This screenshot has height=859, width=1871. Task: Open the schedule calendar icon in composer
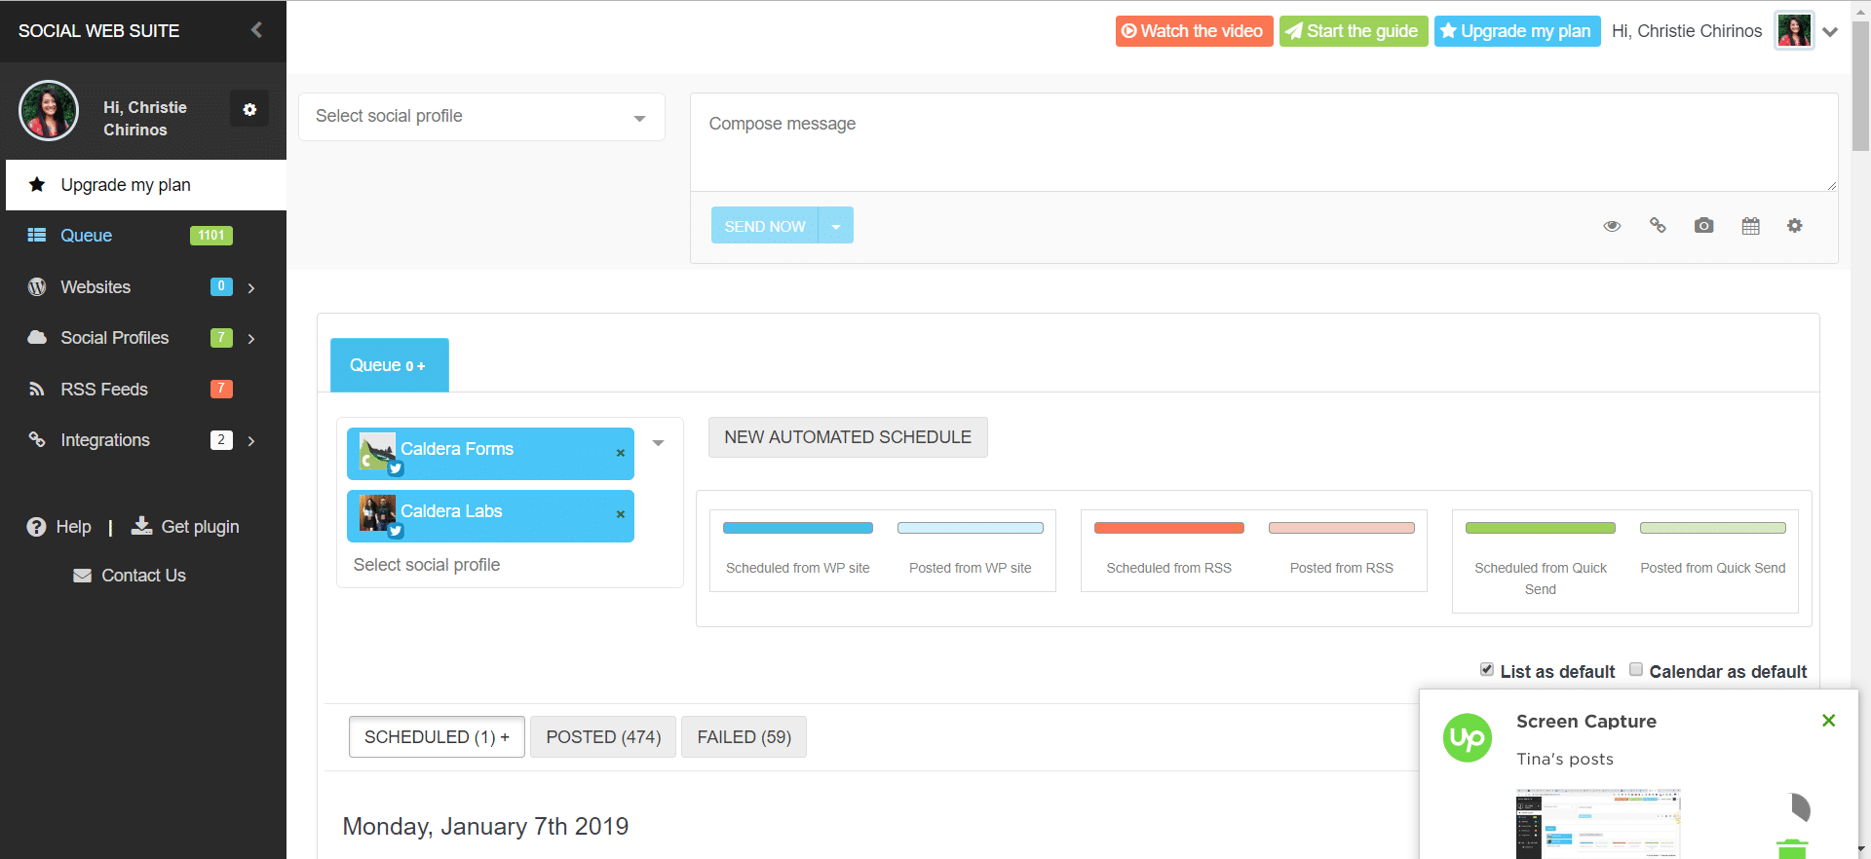tap(1750, 226)
